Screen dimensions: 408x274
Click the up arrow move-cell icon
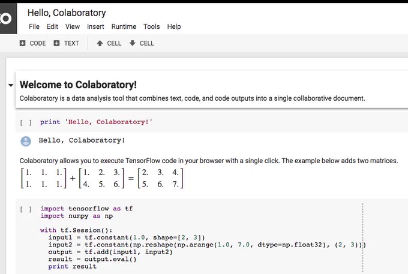(x=100, y=43)
